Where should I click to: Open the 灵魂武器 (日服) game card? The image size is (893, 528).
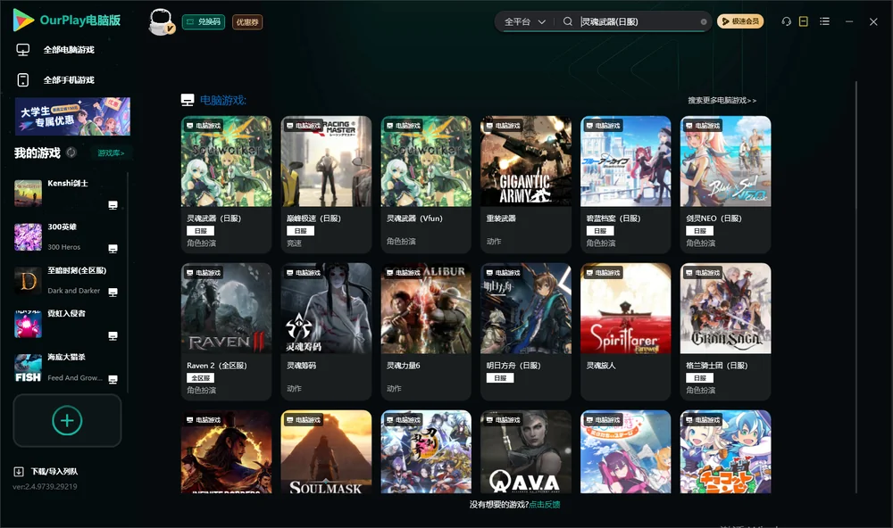point(227,185)
